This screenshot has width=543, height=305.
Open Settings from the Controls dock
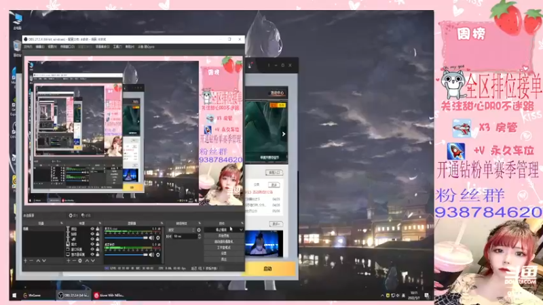point(224,253)
